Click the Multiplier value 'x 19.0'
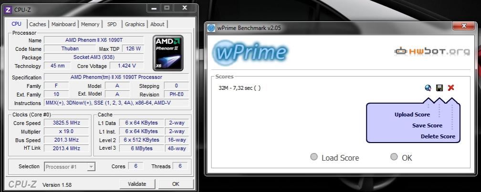This screenshot has height=192, width=481. pos(67,132)
